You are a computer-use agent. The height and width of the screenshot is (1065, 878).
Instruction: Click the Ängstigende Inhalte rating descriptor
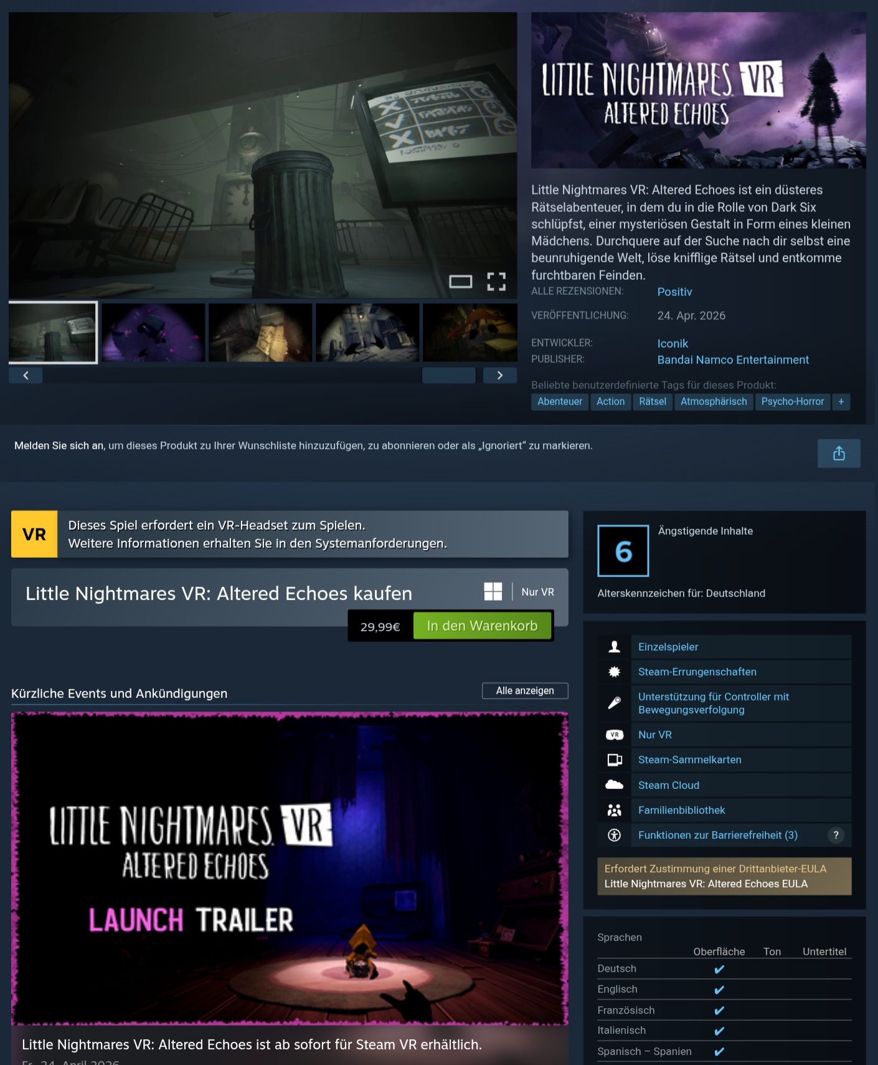706,531
